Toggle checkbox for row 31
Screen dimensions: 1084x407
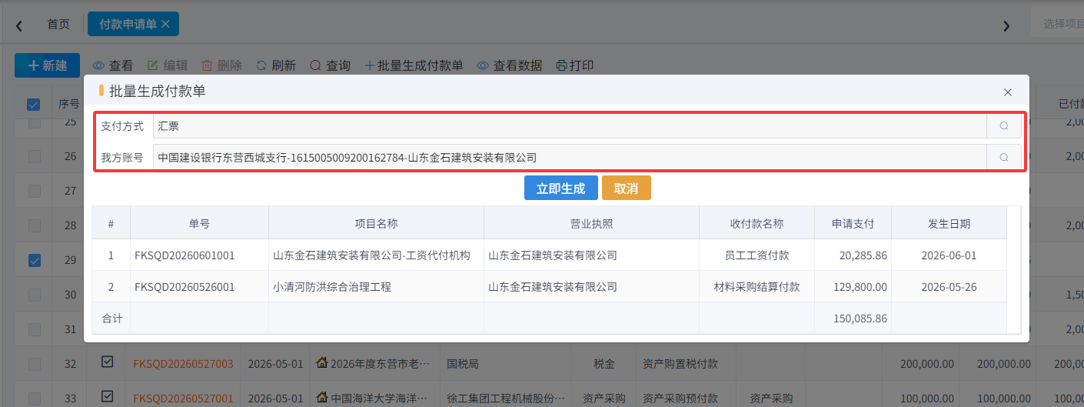click(35, 329)
